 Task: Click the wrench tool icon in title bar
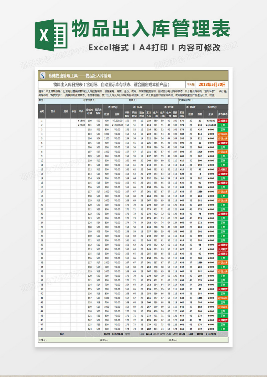pyautogui.click(x=43, y=76)
